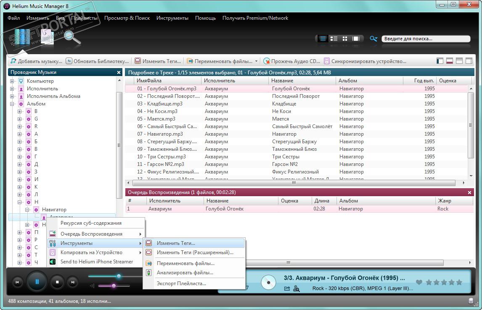The height and width of the screenshot is (310, 482).
Task: Choose Send to Helium iPhone Streamer
Action: pos(96,262)
